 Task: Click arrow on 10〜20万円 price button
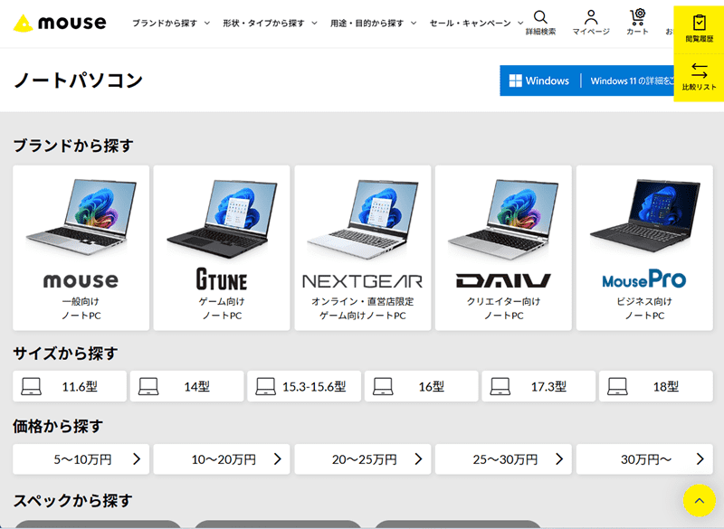(278, 458)
